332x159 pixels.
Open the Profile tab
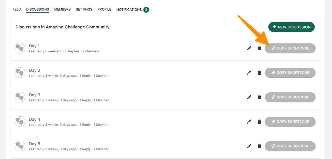click(x=104, y=9)
